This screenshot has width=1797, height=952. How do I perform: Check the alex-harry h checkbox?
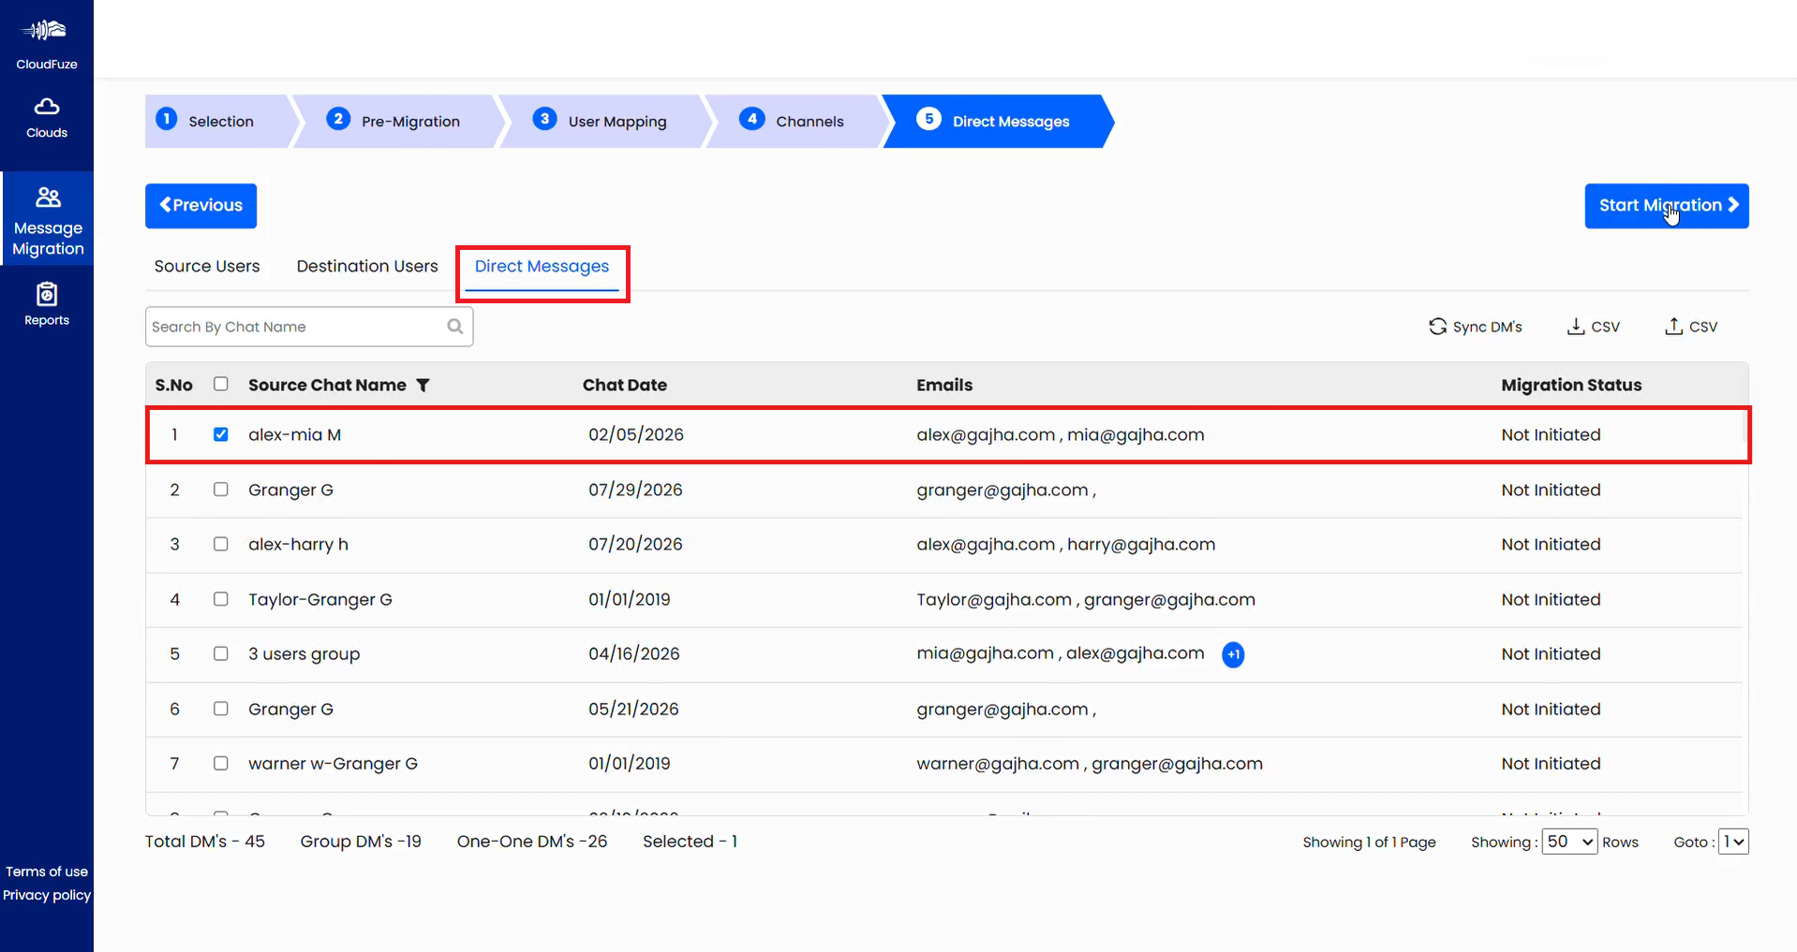pos(221,544)
